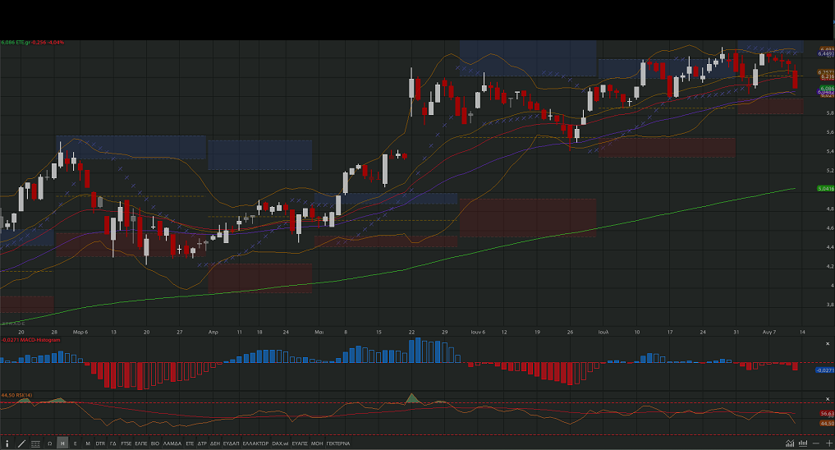The height and width of the screenshot is (450, 835).
Task: Click the 'Αυγ 7' date axis label
Action: 769,332
